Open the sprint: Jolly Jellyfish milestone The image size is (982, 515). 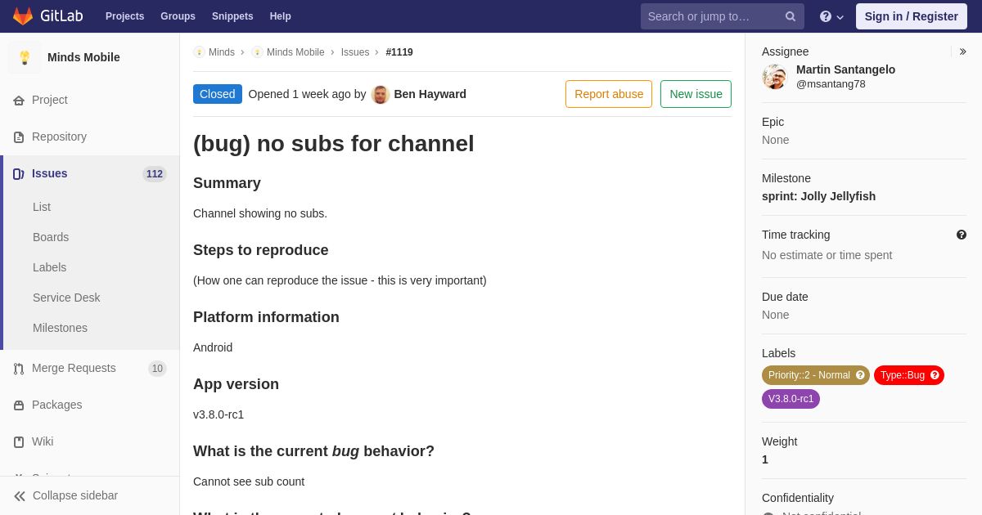click(x=818, y=196)
